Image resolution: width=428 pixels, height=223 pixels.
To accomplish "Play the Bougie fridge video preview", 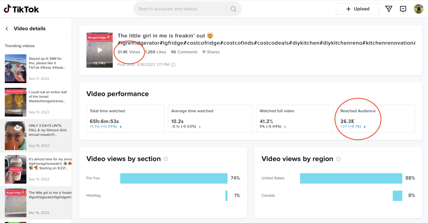I will [100, 50].
